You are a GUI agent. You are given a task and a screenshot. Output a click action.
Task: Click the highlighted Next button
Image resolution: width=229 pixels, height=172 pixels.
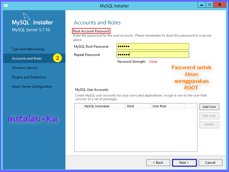tap(184, 162)
